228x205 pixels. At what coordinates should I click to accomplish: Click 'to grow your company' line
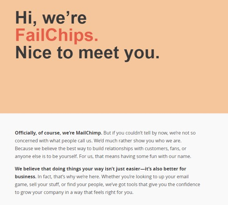[x=74, y=192]
